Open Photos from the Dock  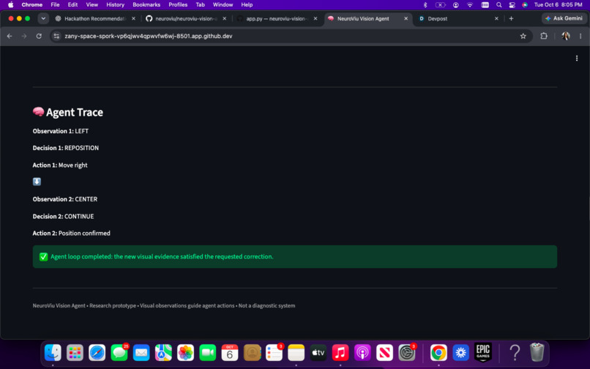pos(185,353)
